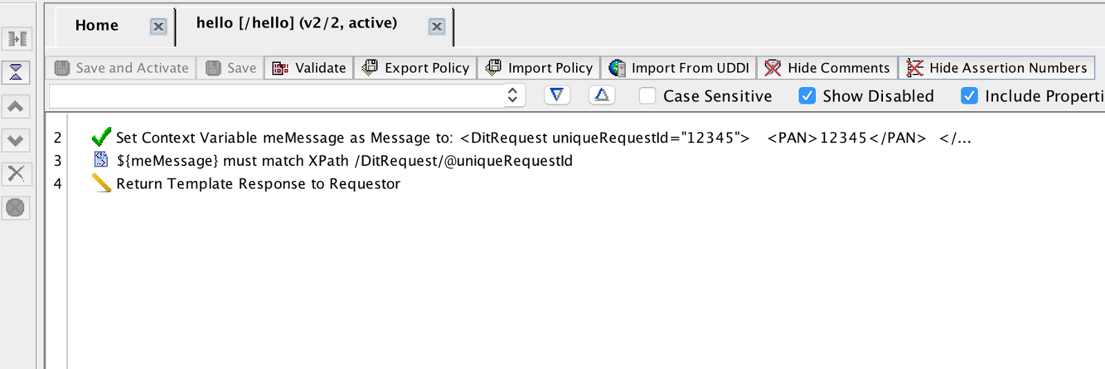Screen dimensions: 1105x369
Task: Switch to the Home tab
Action: pos(97,26)
